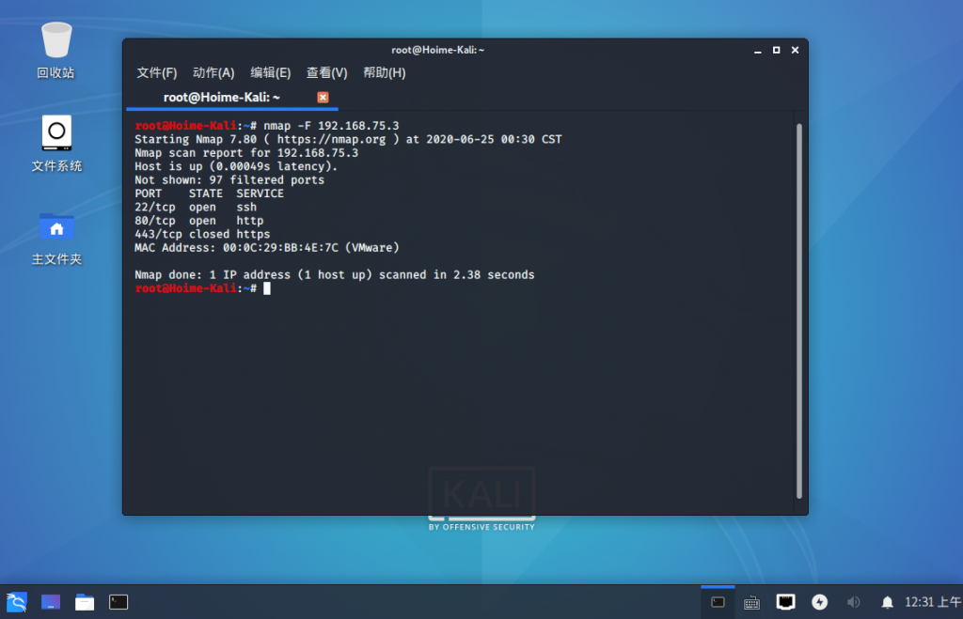Open the 文件(F) menu
Screen dimensions: 963x619
(x=157, y=72)
